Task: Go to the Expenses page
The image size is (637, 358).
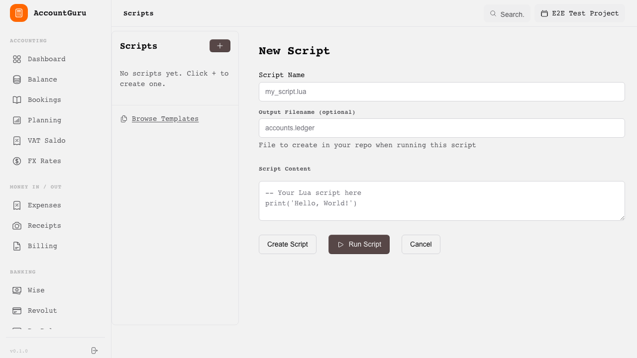Action: (x=44, y=205)
